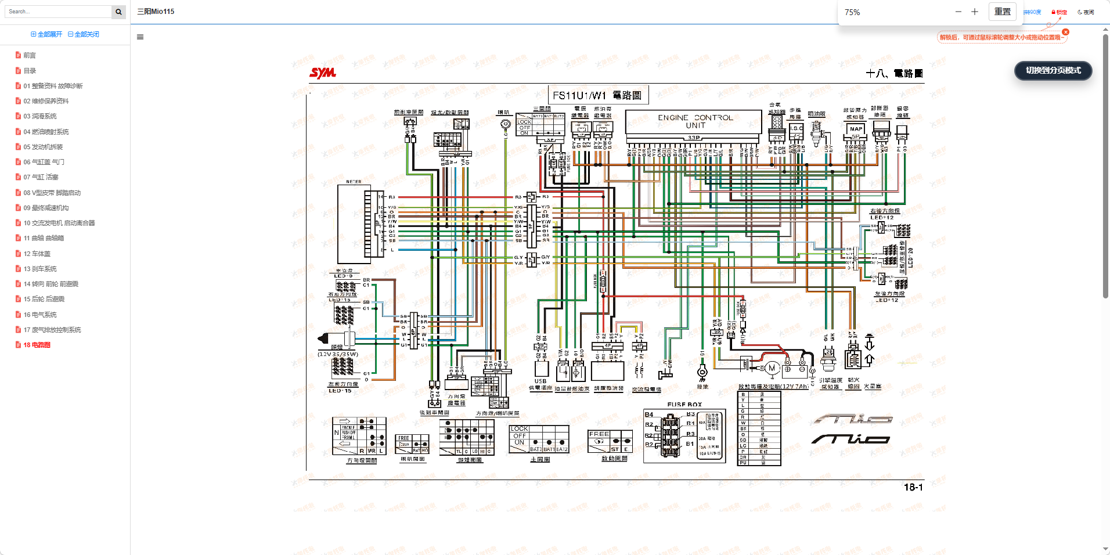The height and width of the screenshot is (555, 1110).
Task: Collapse all tree items with 全部关闭
Action: (84, 34)
